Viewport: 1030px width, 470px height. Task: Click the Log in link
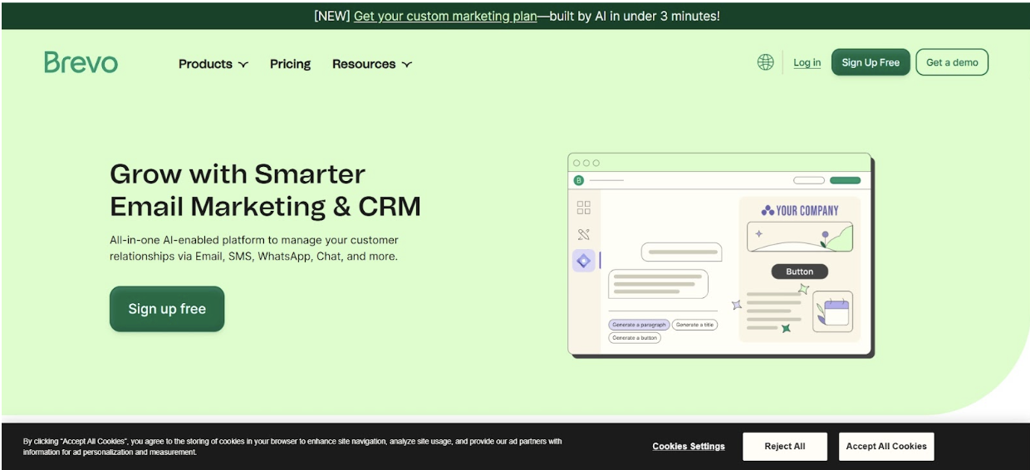[x=807, y=62]
